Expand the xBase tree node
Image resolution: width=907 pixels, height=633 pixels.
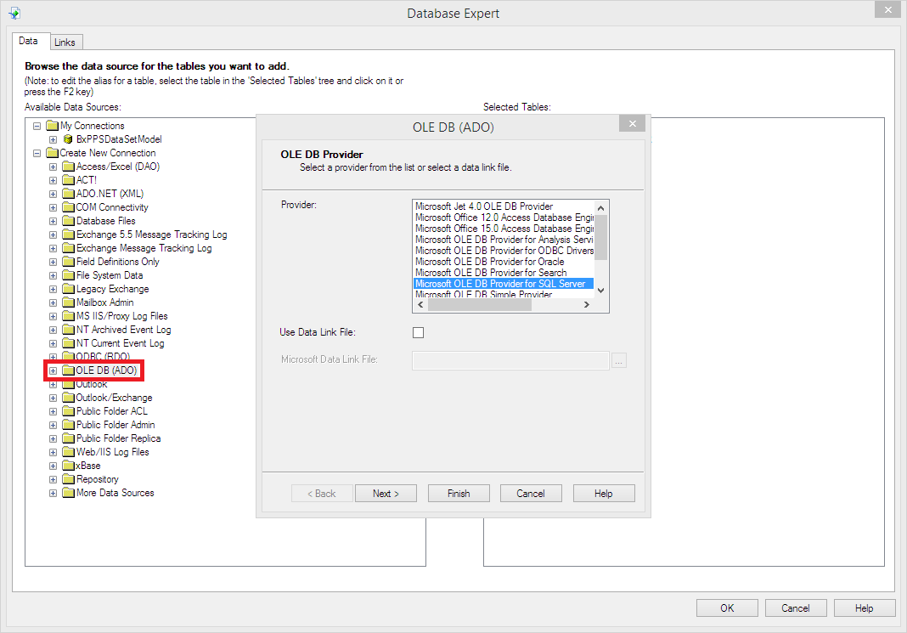tap(53, 466)
